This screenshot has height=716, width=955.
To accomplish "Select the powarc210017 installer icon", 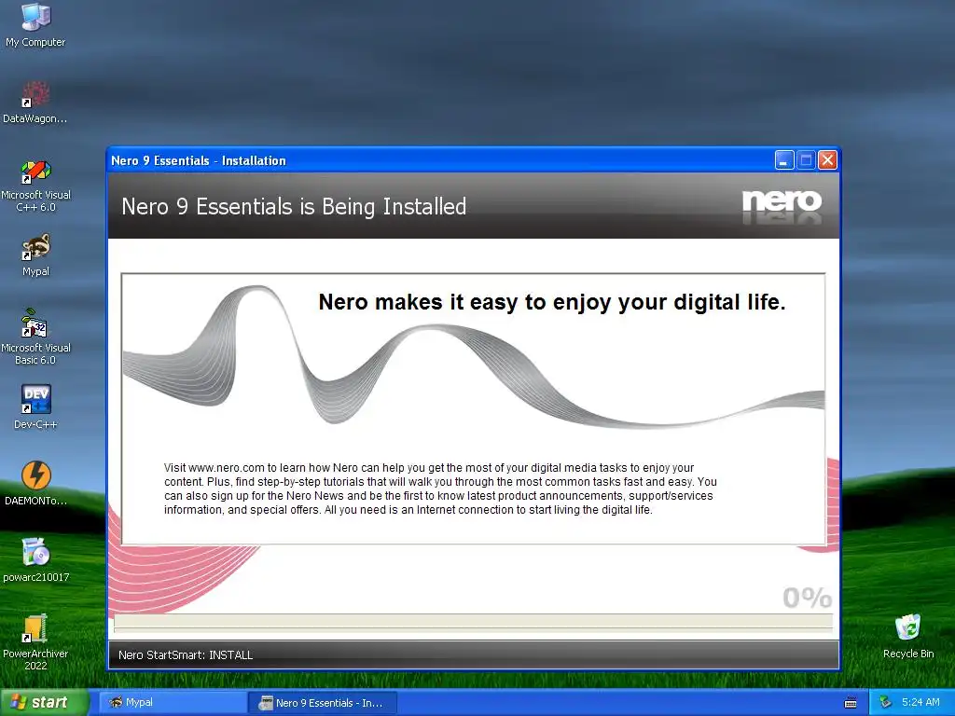I will coord(35,559).
